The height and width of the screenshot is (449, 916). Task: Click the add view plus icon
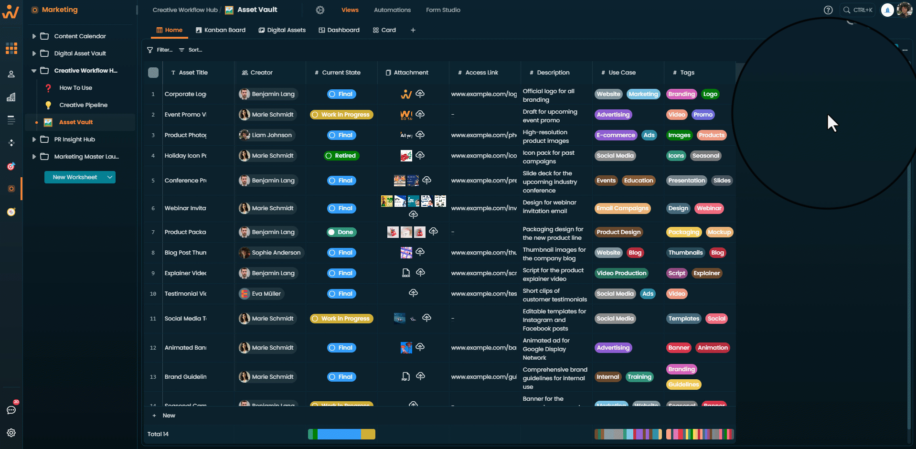click(413, 30)
